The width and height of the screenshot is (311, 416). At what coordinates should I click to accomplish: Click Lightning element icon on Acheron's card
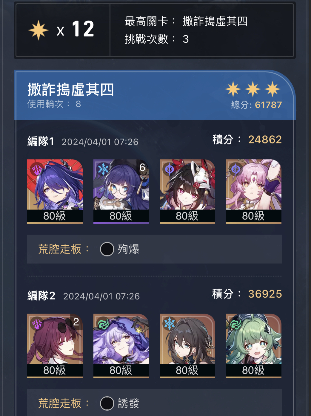tap(37, 169)
